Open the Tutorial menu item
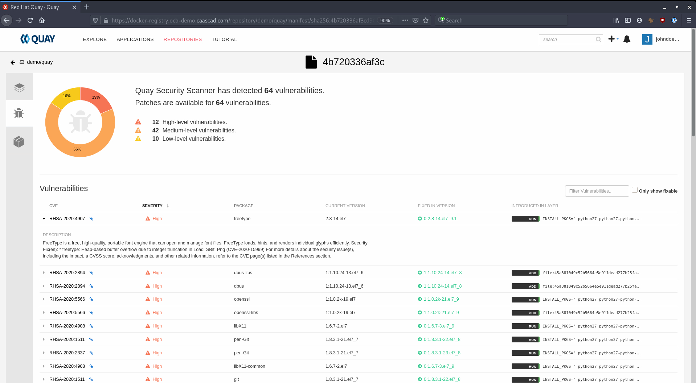 [x=224, y=39]
